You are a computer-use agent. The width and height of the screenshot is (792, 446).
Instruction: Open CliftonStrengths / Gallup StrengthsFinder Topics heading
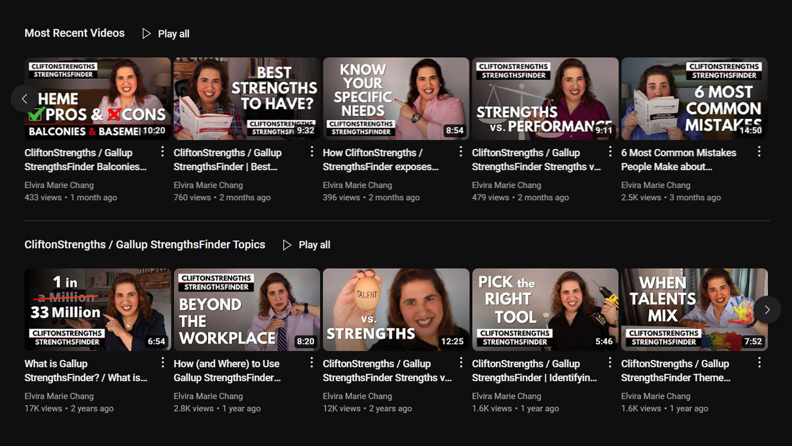tap(144, 244)
